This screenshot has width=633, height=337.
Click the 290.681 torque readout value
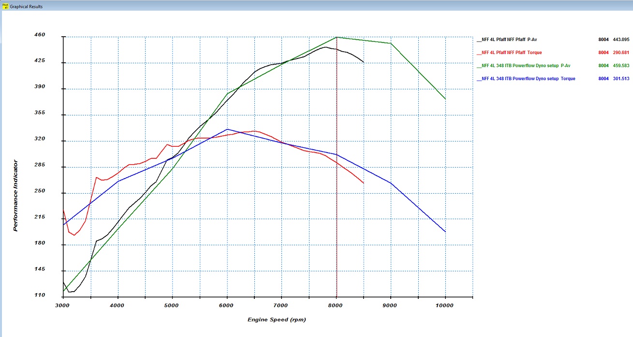click(620, 53)
